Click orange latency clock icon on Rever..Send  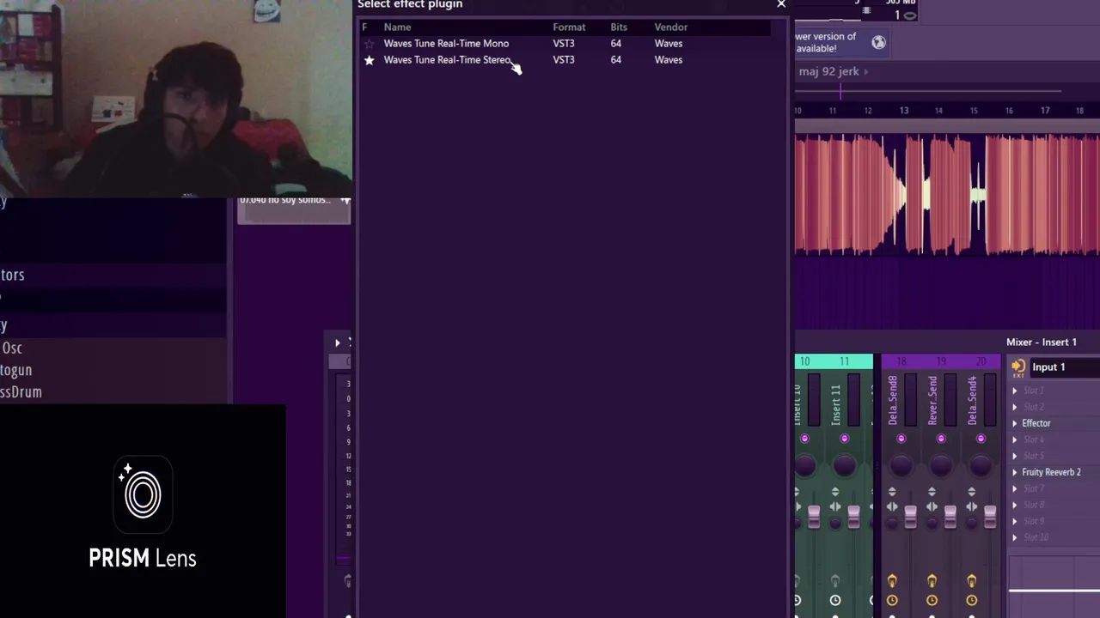coord(932,601)
